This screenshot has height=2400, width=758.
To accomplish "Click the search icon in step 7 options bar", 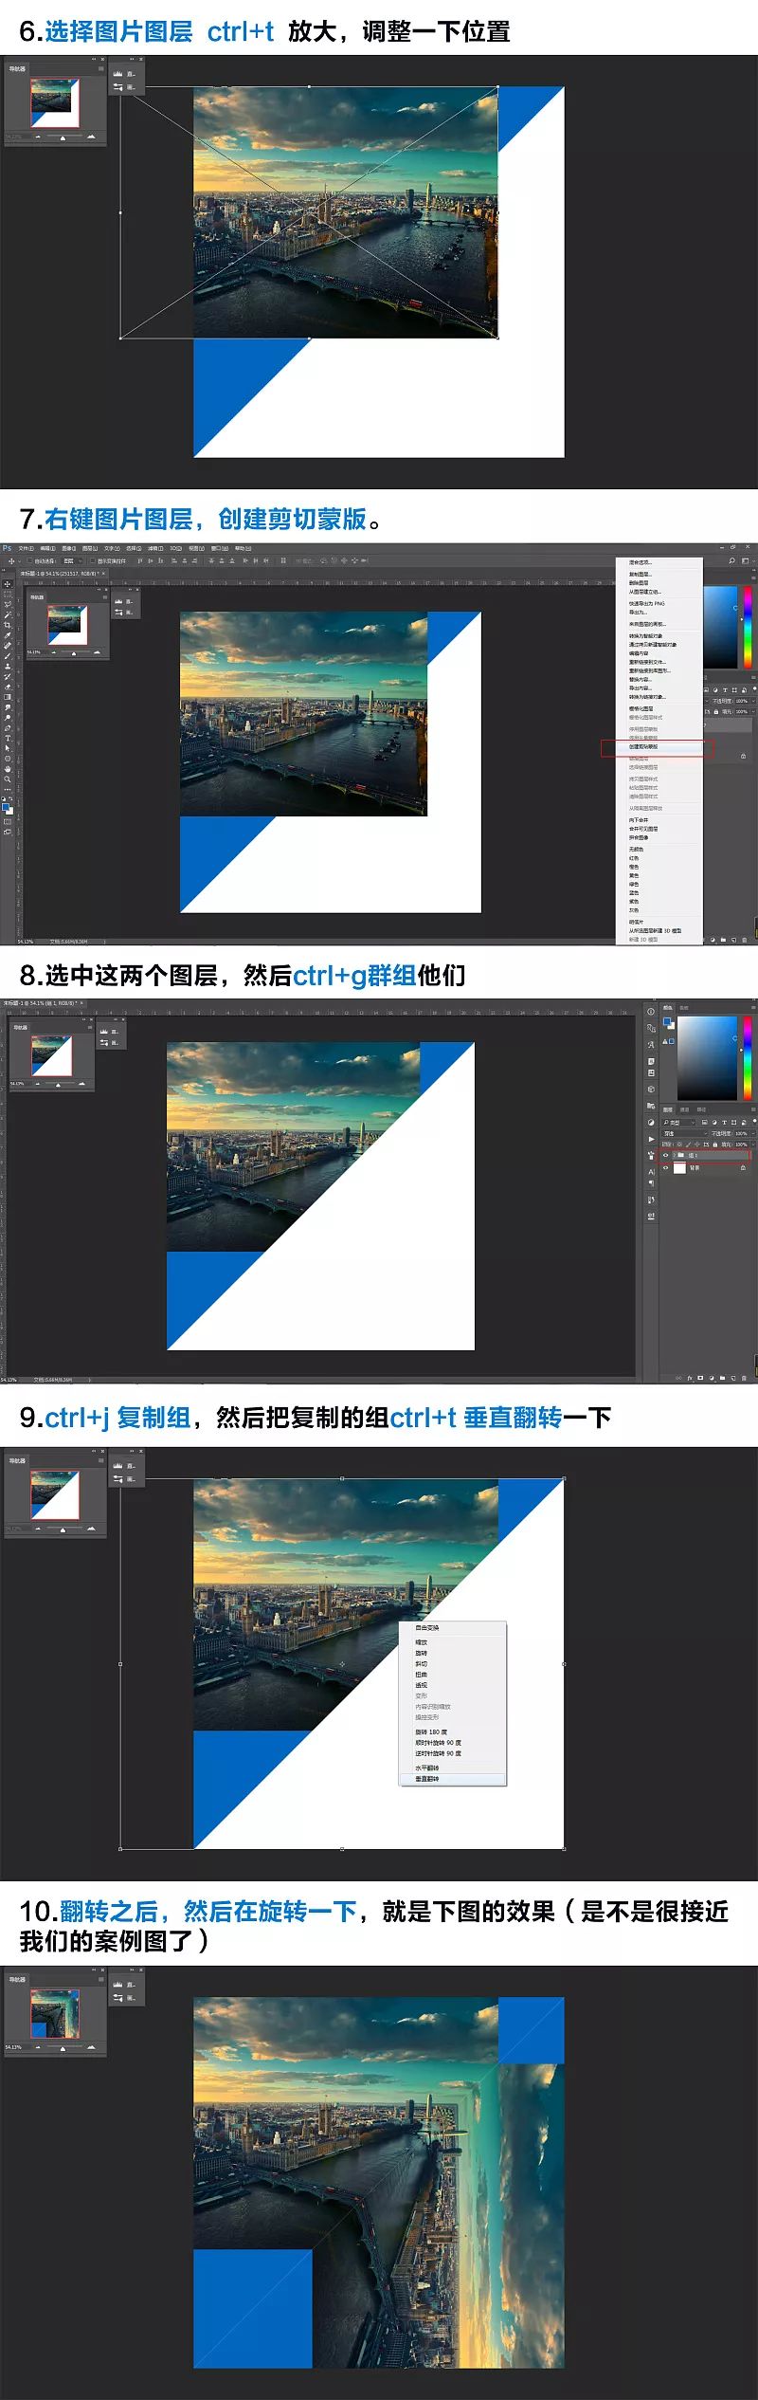I will [731, 560].
